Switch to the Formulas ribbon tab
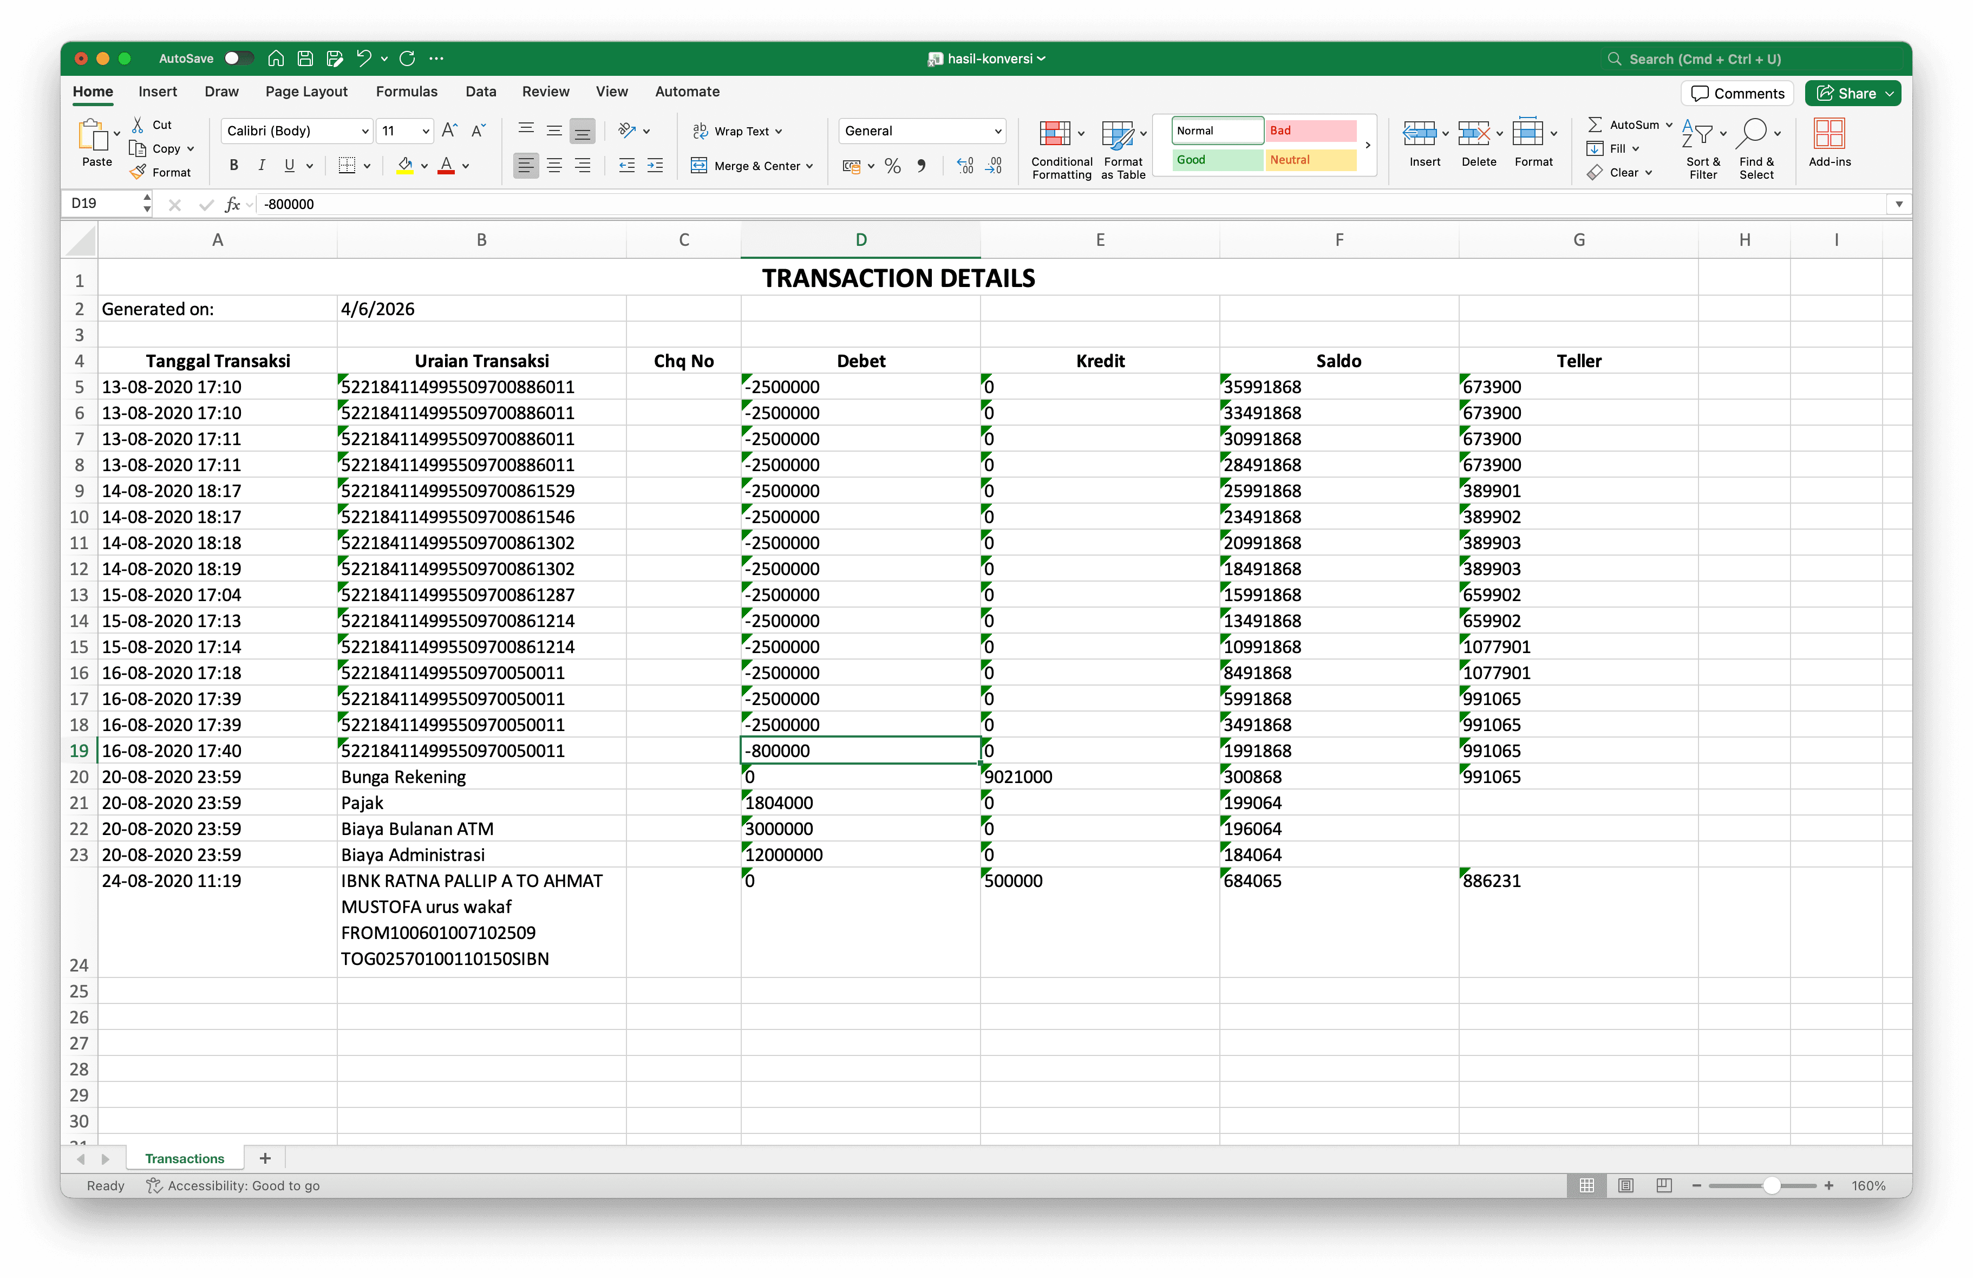Viewport: 1973px width, 1278px height. [406, 91]
